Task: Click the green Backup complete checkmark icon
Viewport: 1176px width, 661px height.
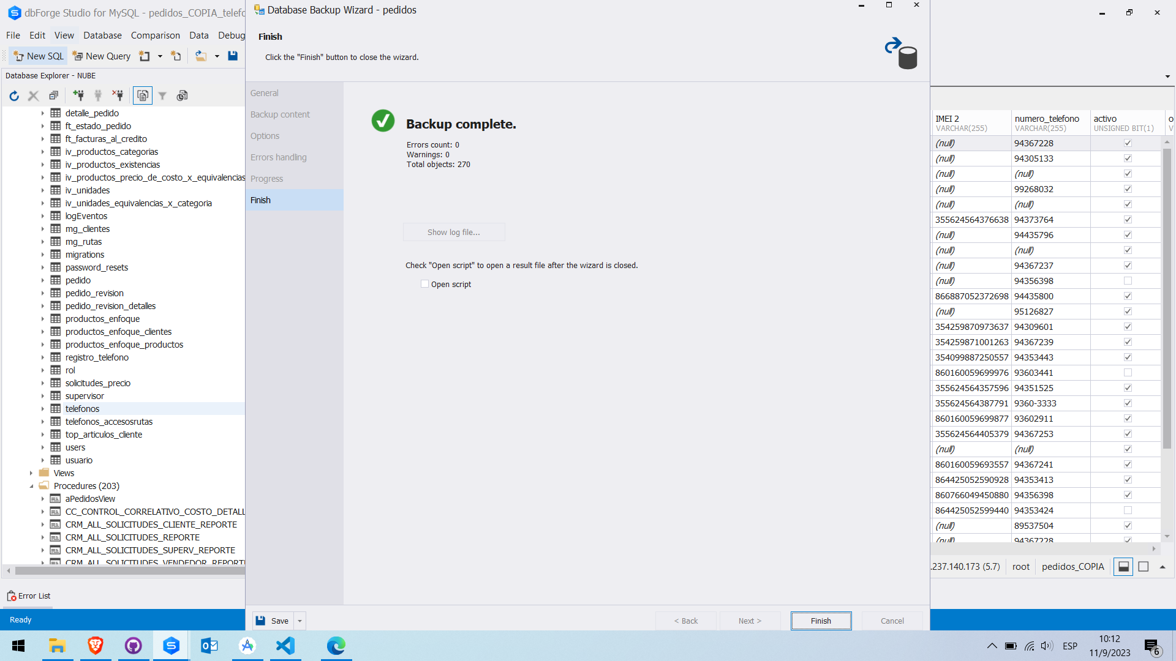Action: pos(383,121)
